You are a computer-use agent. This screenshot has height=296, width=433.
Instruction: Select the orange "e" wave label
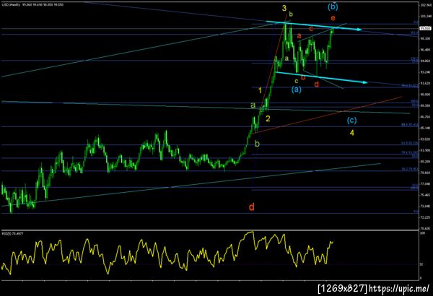333,18
